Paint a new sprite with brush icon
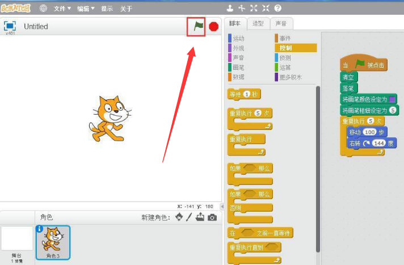 (x=189, y=217)
